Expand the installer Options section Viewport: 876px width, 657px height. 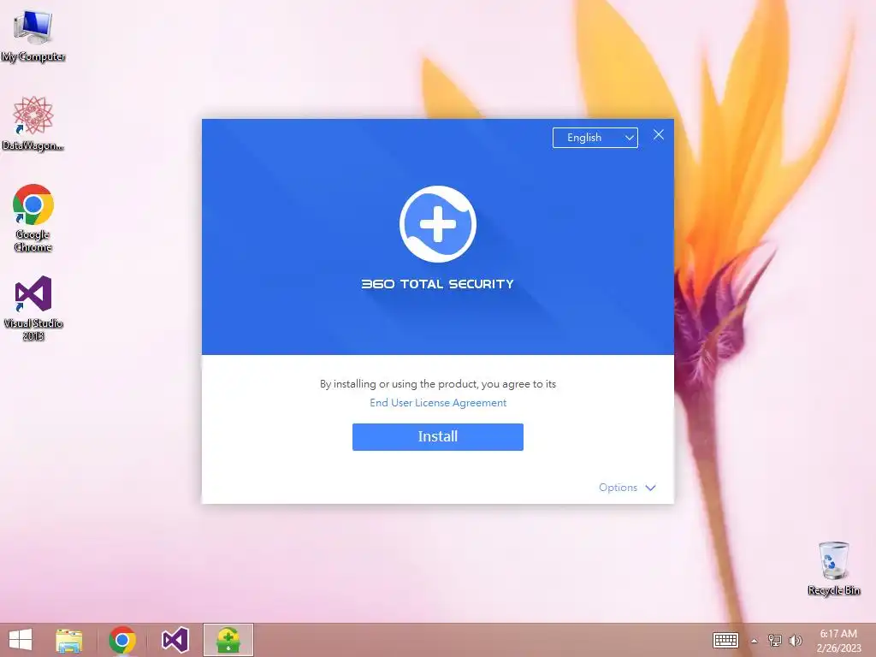pos(627,488)
